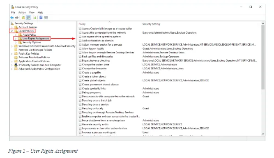Click the Deny log on locally policy icon
Screen dimensions: 274x158
[80, 108]
